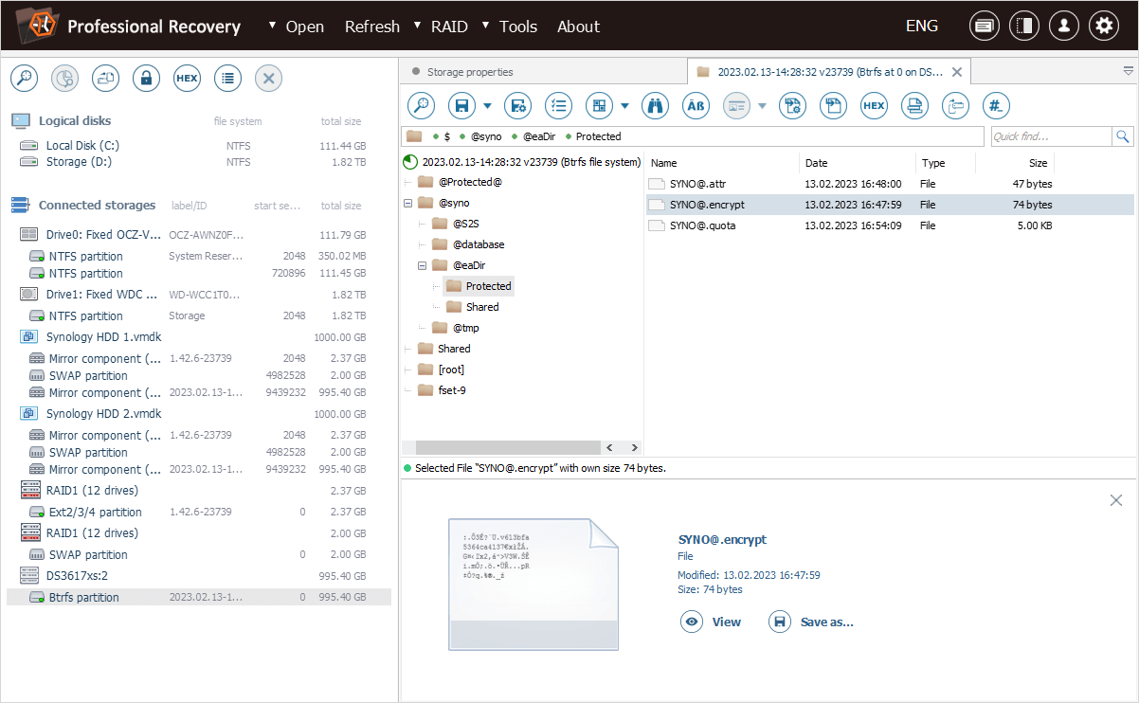Click in the Quick find input field

[1050, 136]
